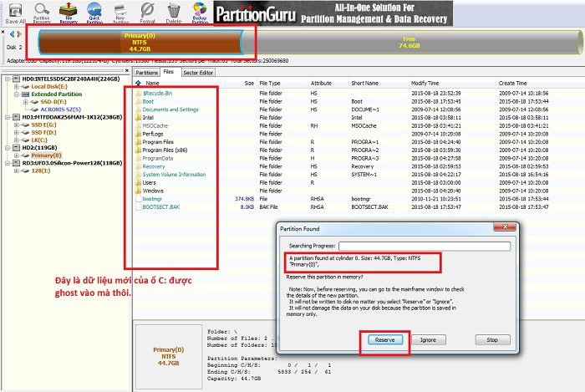Click the Ignore button in the dialog
This screenshot has height=392, width=585.
click(x=428, y=340)
